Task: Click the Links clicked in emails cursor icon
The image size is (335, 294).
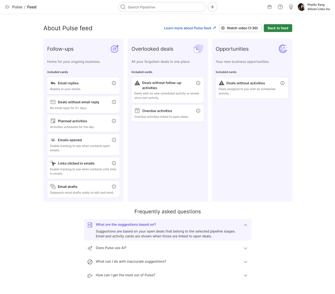Action: (x=53, y=163)
